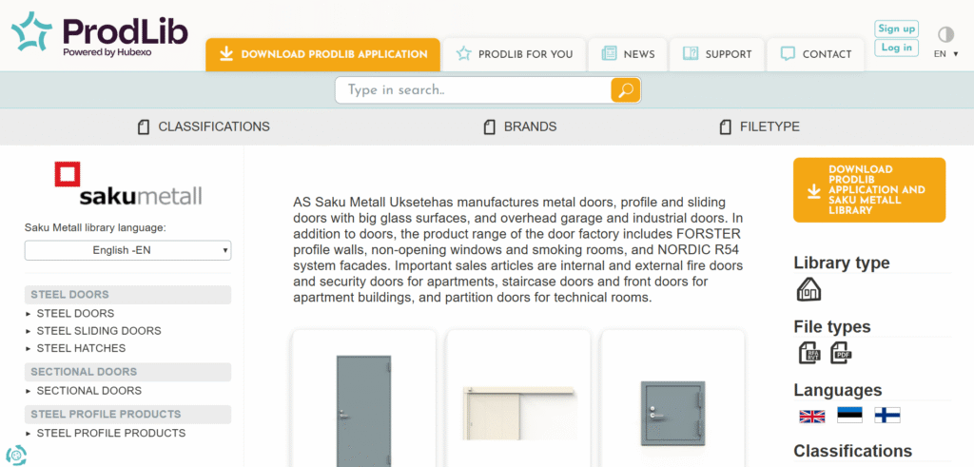Select the Finnish flag
Screen dimensions: 974x467
[x=887, y=416]
